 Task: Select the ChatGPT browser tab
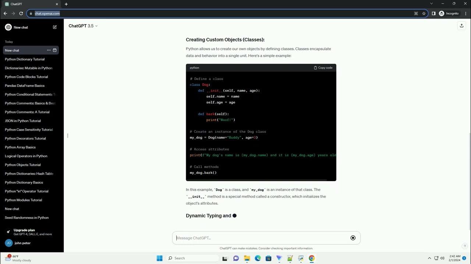(x=31, y=4)
